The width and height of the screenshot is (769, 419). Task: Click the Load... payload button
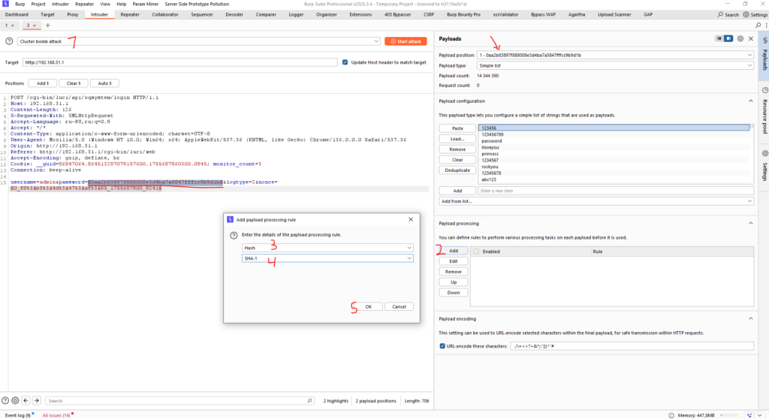click(x=457, y=139)
